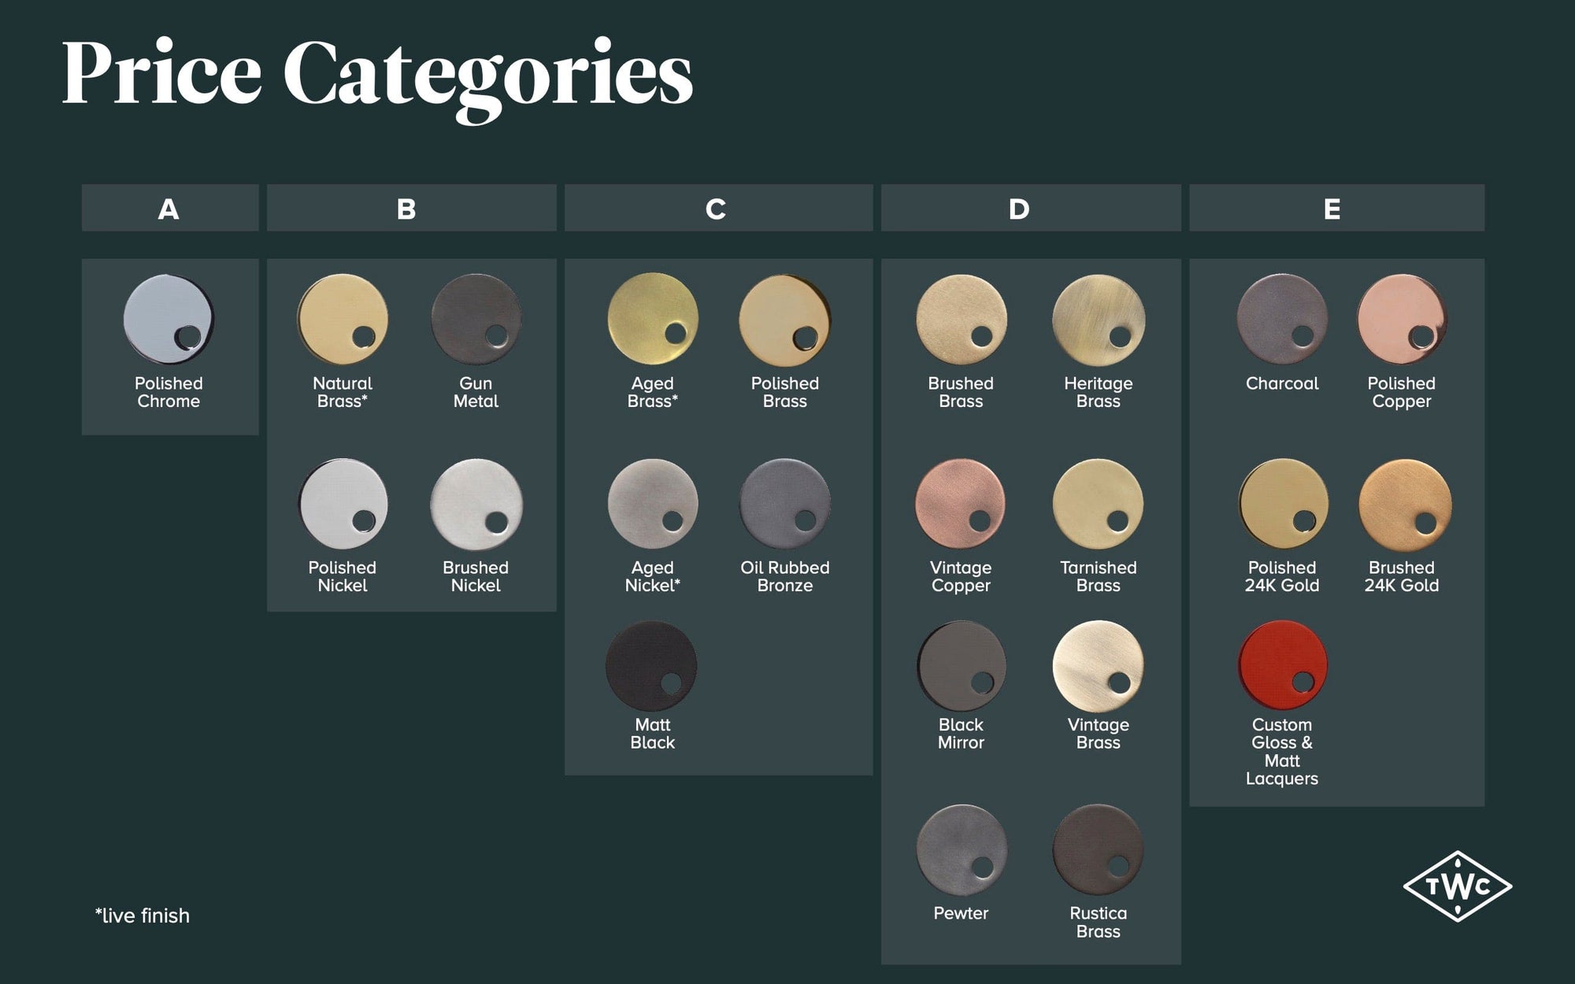Open the category A header
Viewport: 1575px width, 984px height.
pyautogui.click(x=169, y=209)
